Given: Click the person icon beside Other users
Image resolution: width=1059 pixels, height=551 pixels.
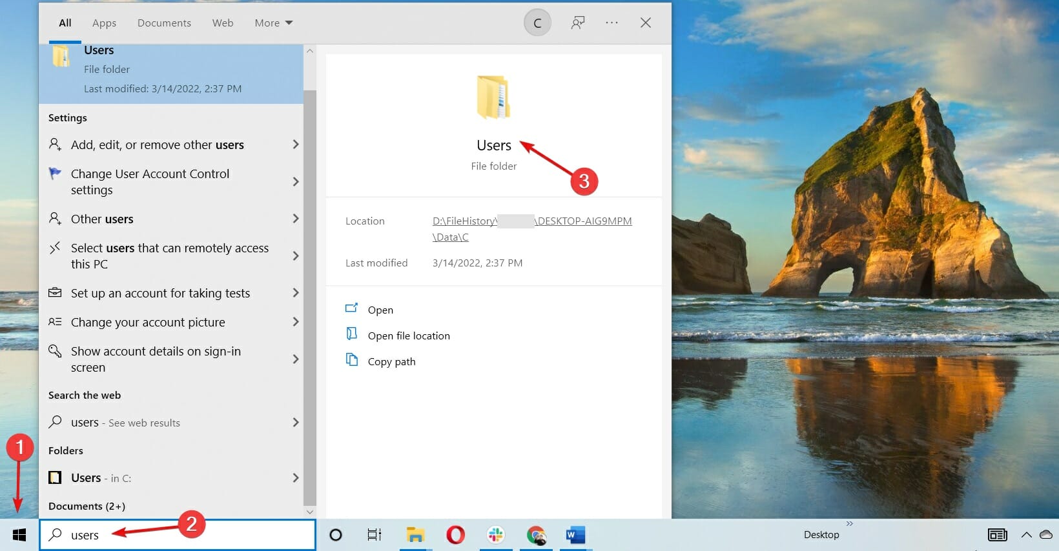Looking at the screenshot, I should (x=56, y=219).
